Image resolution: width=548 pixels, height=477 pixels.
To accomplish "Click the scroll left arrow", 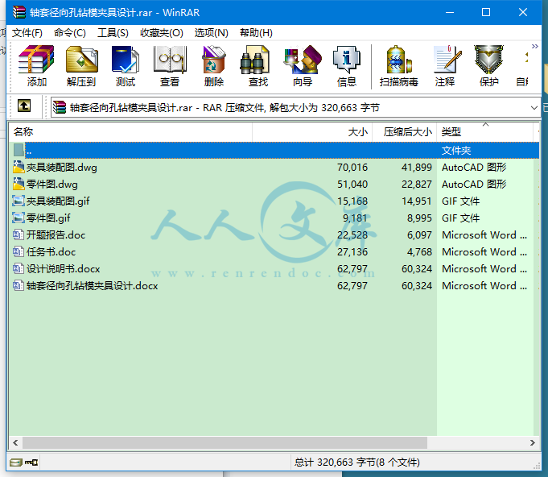I will pyautogui.click(x=15, y=442).
